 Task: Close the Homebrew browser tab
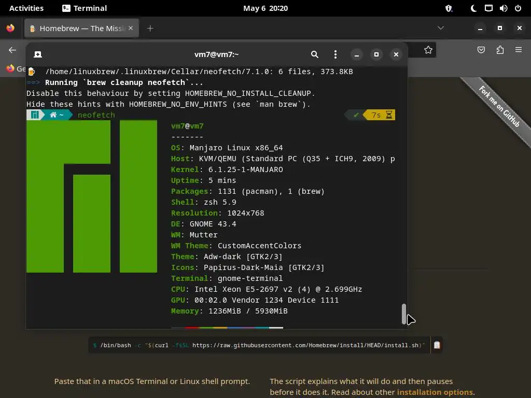[x=131, y=28]
